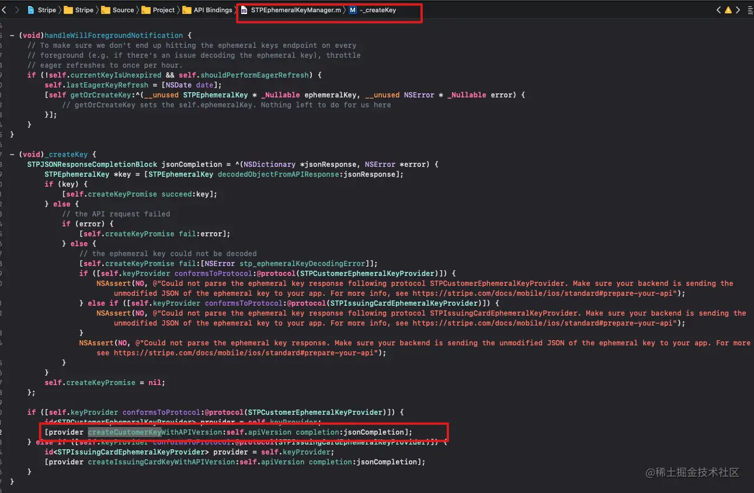The width and height of the screenshot is (754, 493).
Task: Jump to the next issue arrow
Action: click(x=737, y=10)
